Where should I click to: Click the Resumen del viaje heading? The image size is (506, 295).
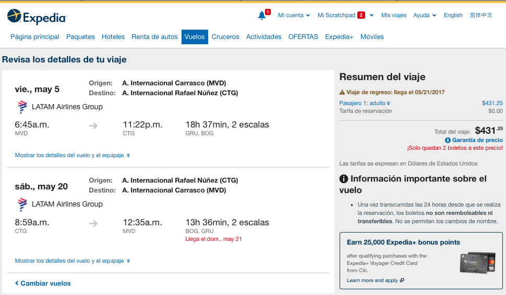point(382,77)
